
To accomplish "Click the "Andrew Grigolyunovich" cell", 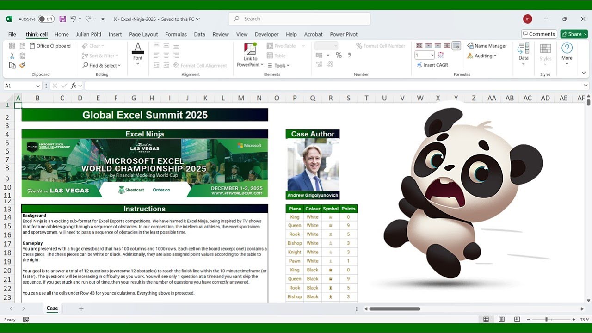I will (313, 195).
